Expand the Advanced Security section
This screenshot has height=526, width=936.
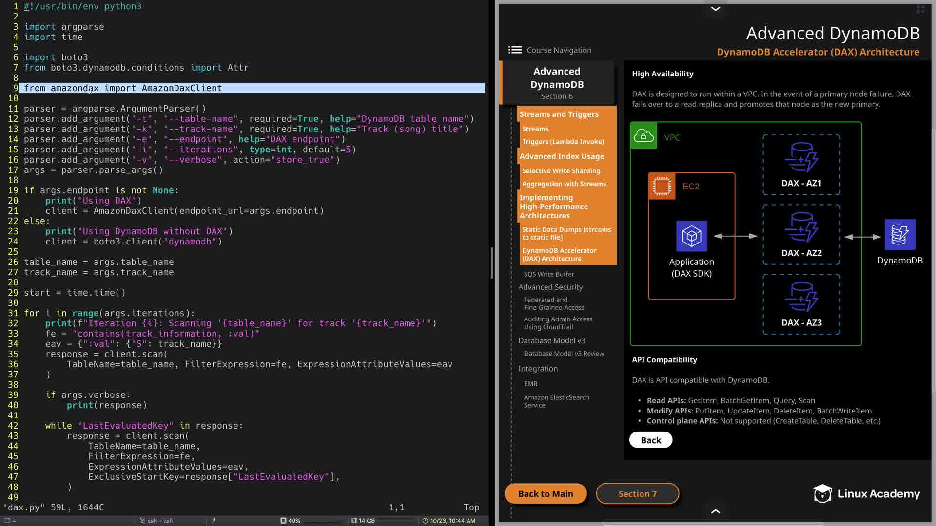pos(550,287)
